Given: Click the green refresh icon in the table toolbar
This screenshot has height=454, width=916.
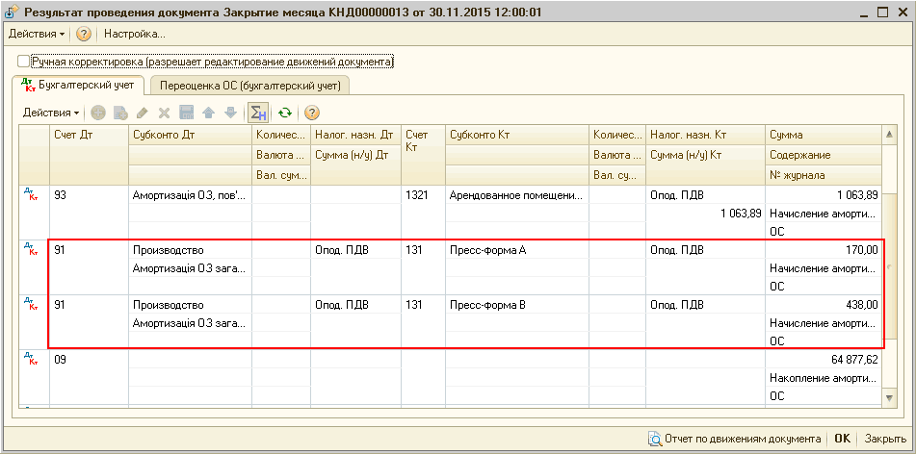Looking at the screenshot, I should [x=284, y=113].
